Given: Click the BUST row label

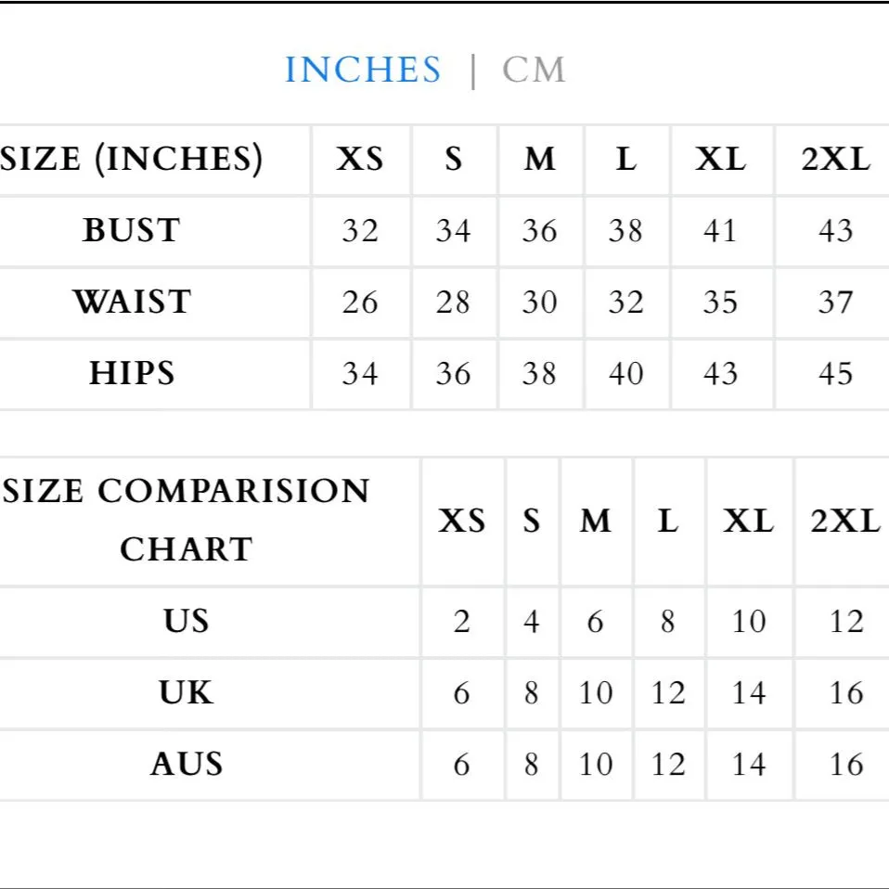Looking at the screenshot, I should tap(132, 230).
